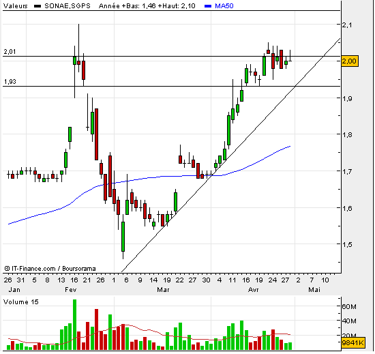Click the 40M volume axis label
Viewport: 375px width, 354px height.
click(x=349, y=321)
